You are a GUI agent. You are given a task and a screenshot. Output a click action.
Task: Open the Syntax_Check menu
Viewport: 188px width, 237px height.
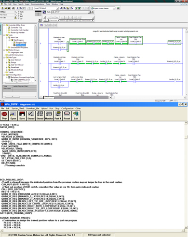(18, 108)
